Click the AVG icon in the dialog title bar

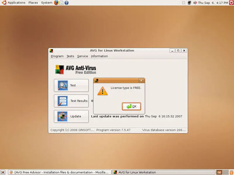tap(97, 81)
